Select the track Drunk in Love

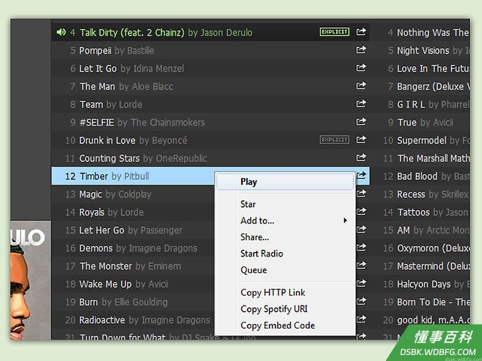107,140
